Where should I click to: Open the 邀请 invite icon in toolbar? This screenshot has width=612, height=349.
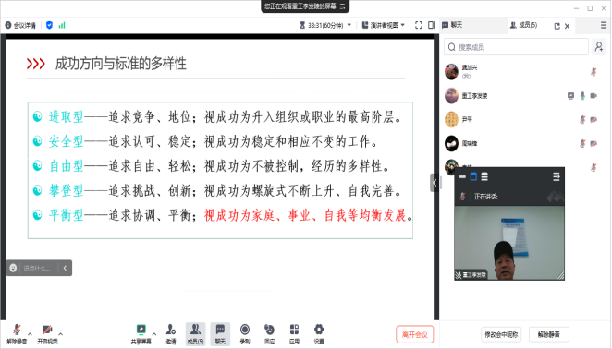click(171, 330)
